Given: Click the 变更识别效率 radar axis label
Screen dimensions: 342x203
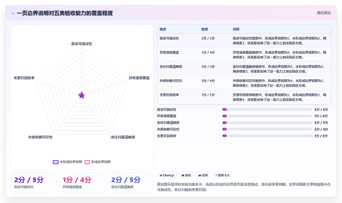Looking at the screenshot, I should click(x=24, y=78).
